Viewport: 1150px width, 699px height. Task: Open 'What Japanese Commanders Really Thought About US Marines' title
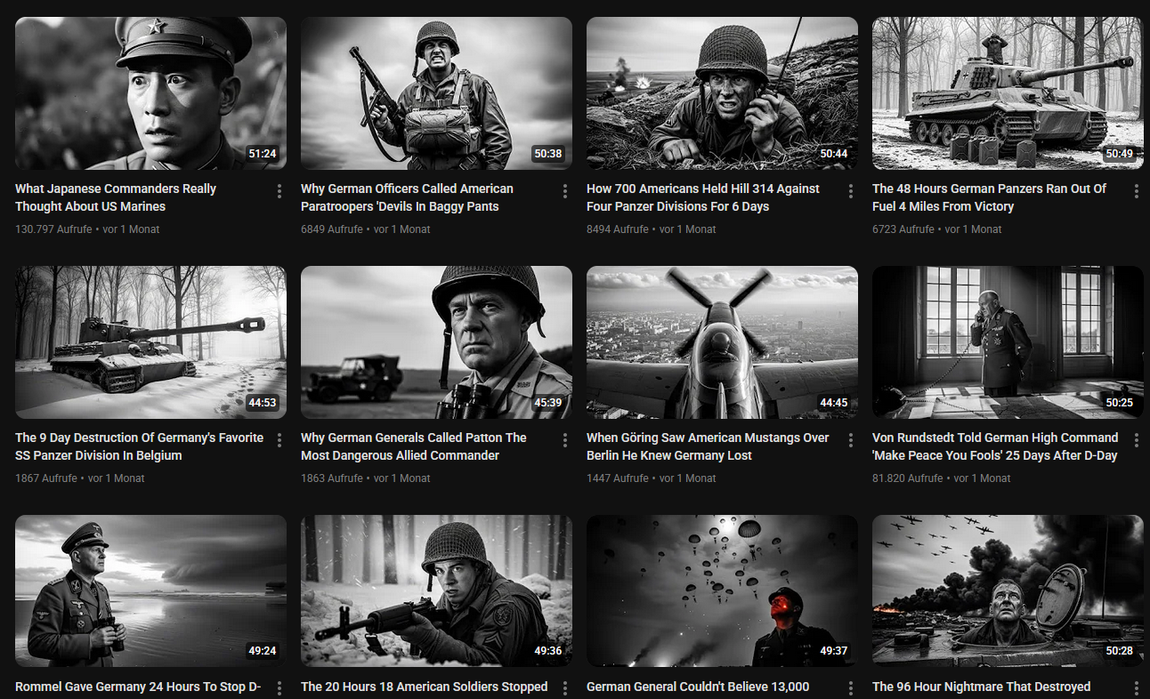pyautogui.click(x=116, y=197)
